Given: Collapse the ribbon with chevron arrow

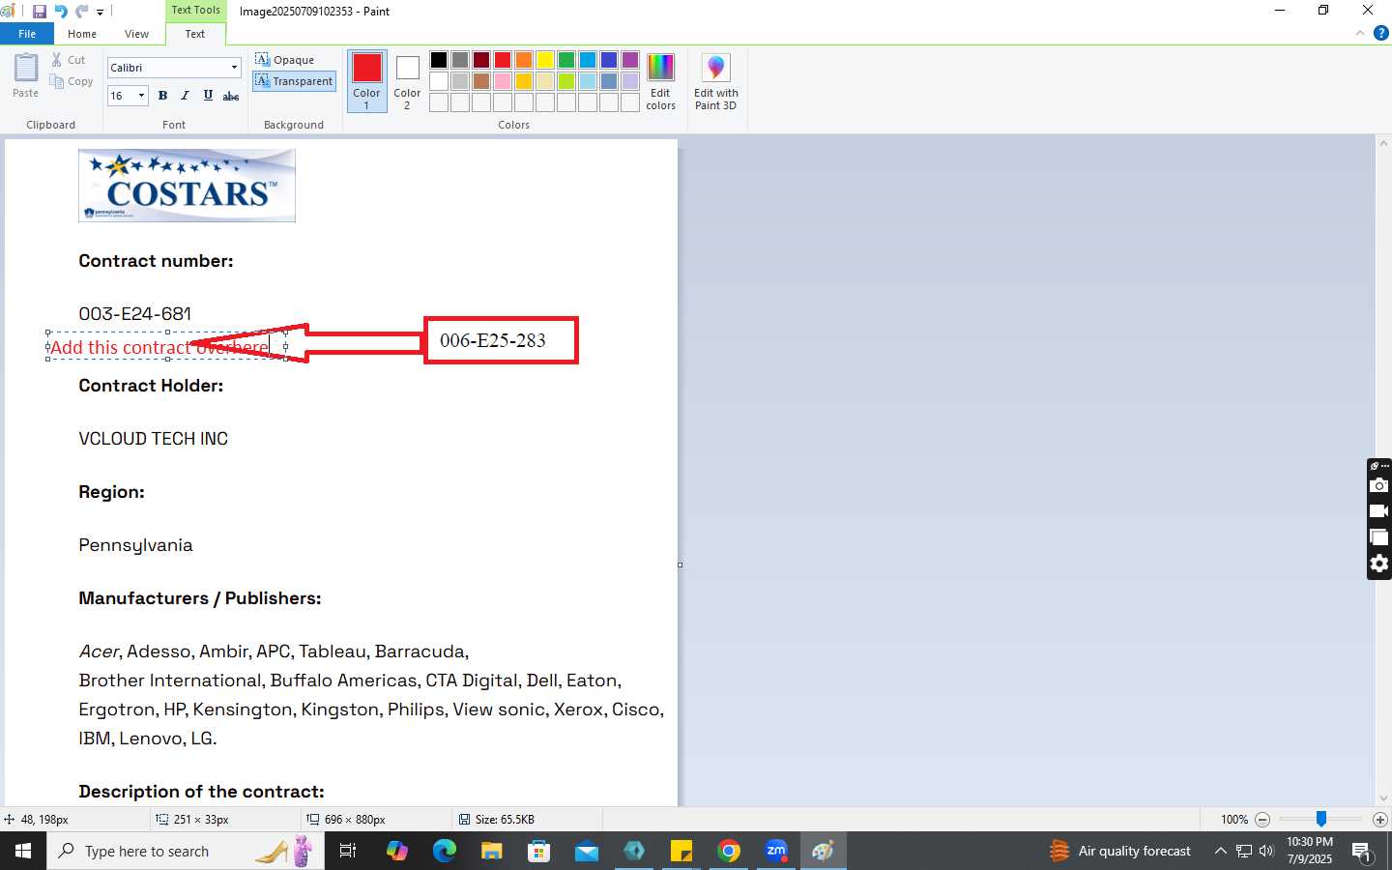Looking at the screenshot, I should click(x=1360, y=33).
